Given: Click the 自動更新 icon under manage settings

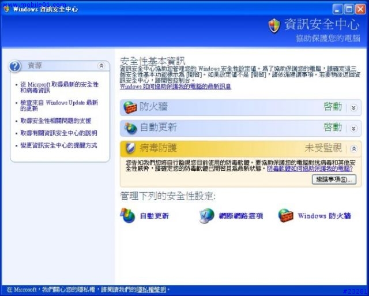Looking at the screenshot, I should coord(128,215).
